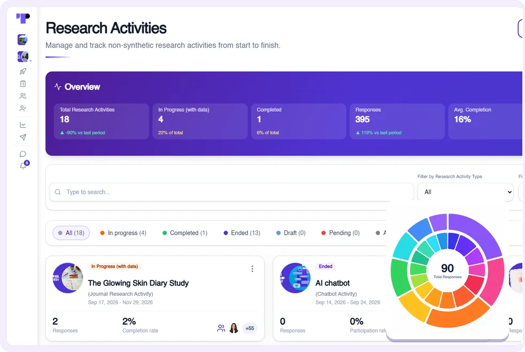Select the Ended (13) filter tab

[242, 233]
